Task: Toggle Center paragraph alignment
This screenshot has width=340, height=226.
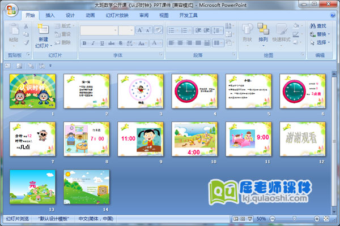Action: 180,43
